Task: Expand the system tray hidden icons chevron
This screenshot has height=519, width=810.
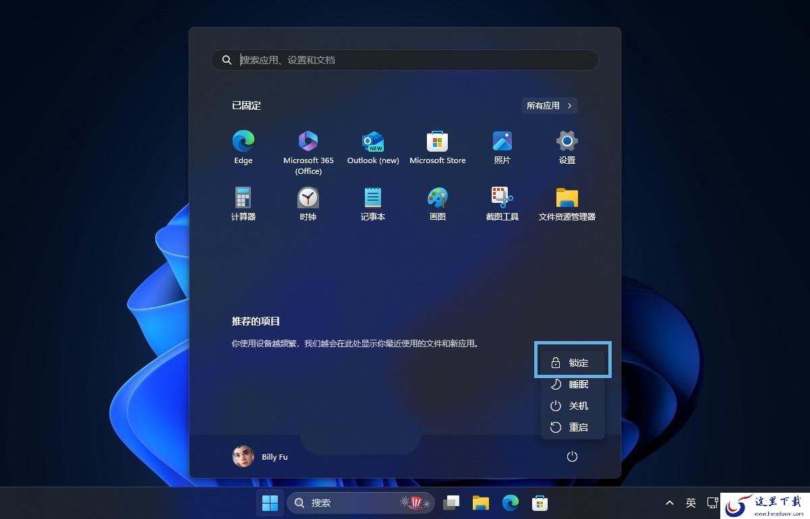Action: pos(670,503)
